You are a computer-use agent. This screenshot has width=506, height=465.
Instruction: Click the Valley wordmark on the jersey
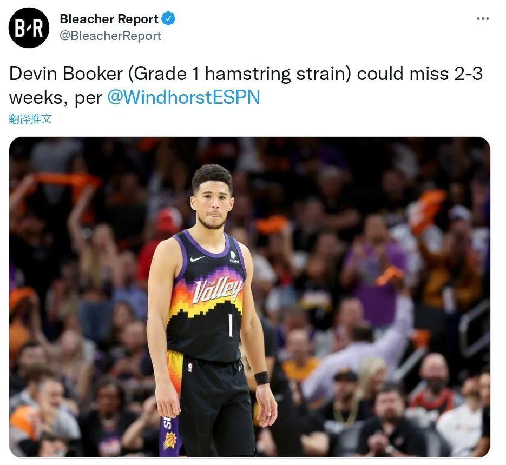click(217, 290)
